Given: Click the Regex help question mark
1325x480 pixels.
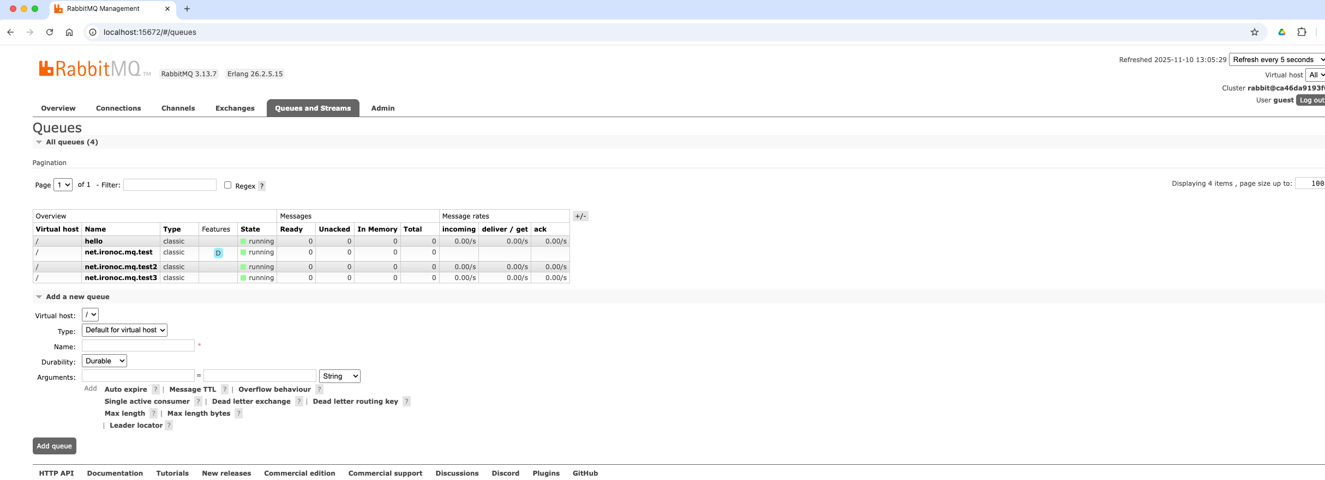Looking at the screenshot, I should [262, 186].
